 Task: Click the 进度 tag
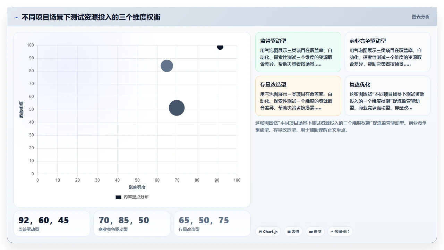tap(315, 232)
